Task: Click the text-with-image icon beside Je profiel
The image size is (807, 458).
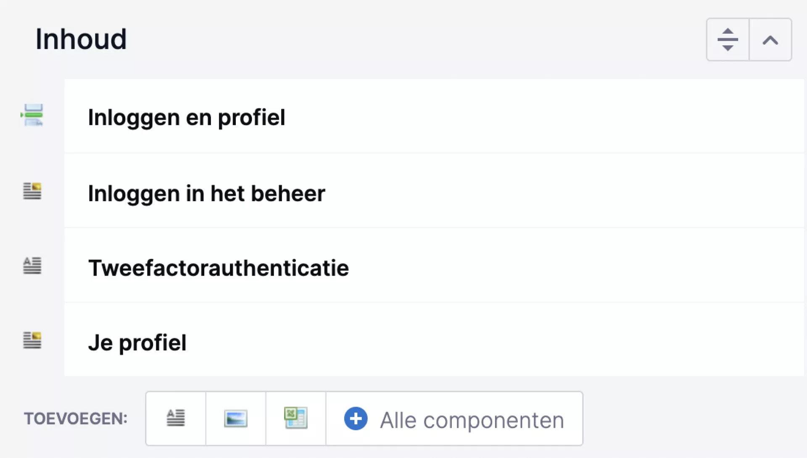Action: click(x=32, y=340)
